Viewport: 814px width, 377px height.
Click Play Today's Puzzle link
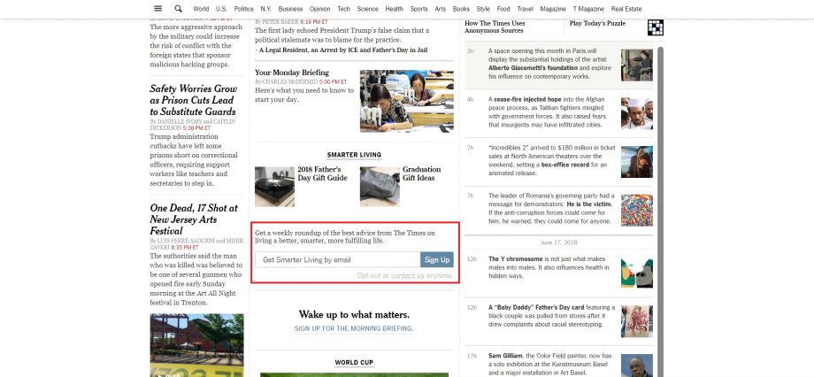pyautogui.click(x=597, y=23)
